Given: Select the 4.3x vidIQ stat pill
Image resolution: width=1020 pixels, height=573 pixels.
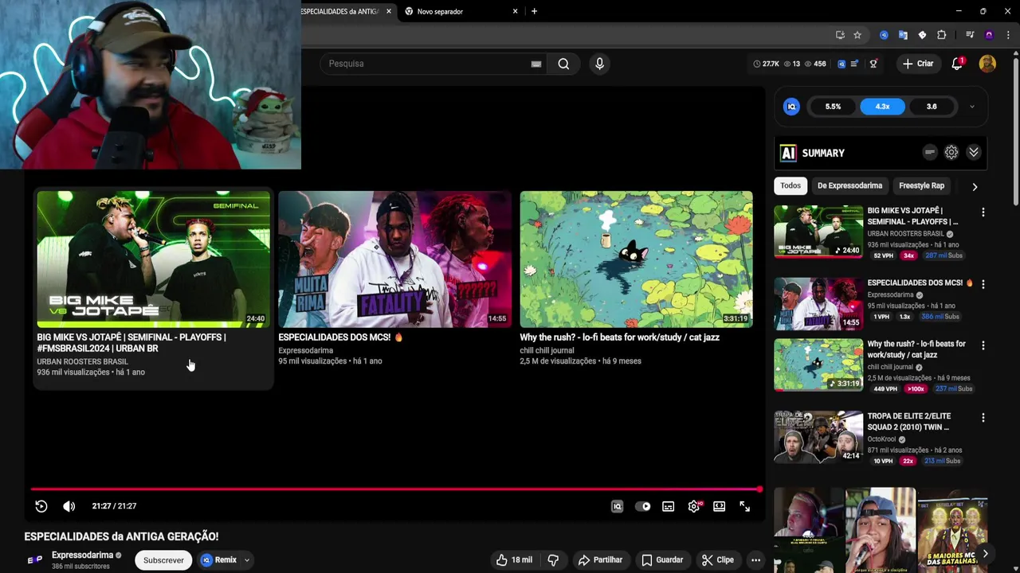Looking at the screenshot, I should (882, 107).
